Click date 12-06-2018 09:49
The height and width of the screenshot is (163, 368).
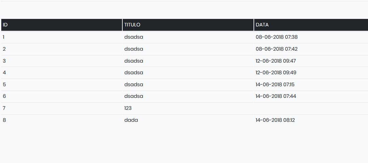[276, 73]
